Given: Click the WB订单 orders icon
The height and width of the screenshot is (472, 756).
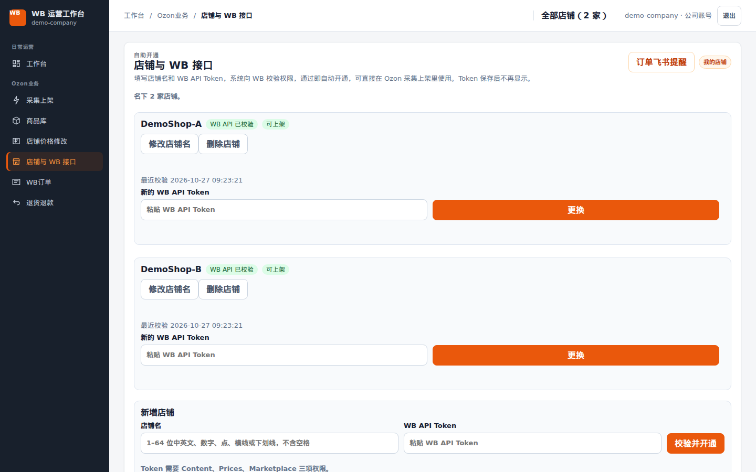Looking at the screenshot, I should point(16,182).
